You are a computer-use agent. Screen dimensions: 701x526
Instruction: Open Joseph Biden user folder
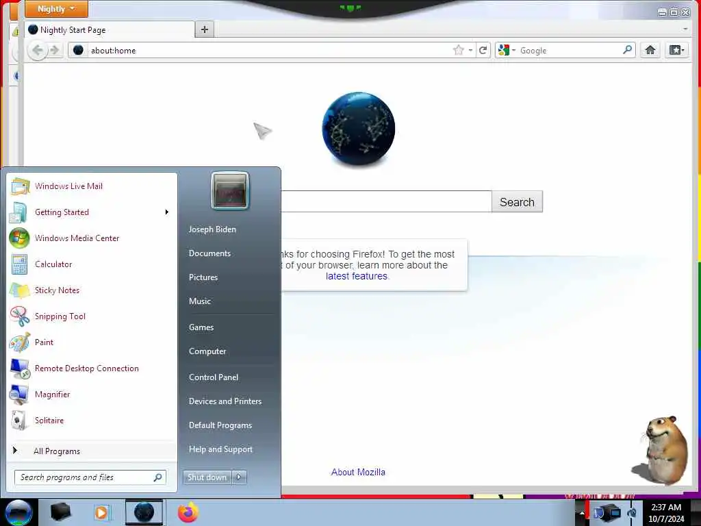[x=212, y=229]
